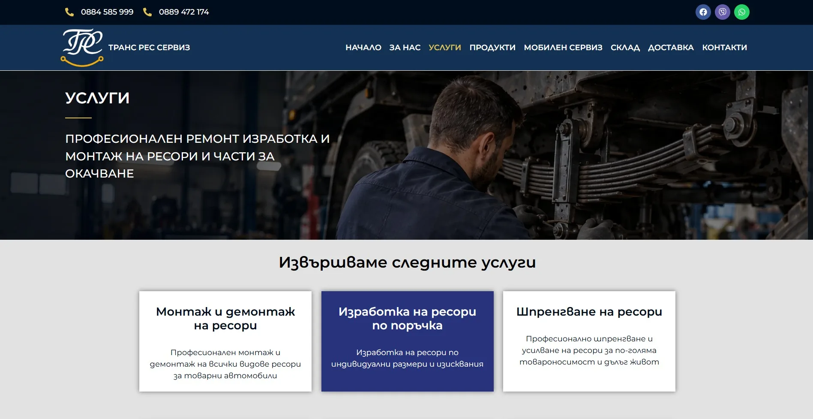Open the ПРОДУКТИ menu item
Image resolution: width=813 pixels, height=419 pixels.
492,48
